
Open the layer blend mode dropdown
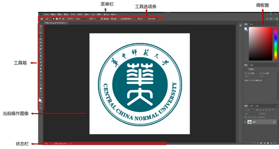[251, 114]
